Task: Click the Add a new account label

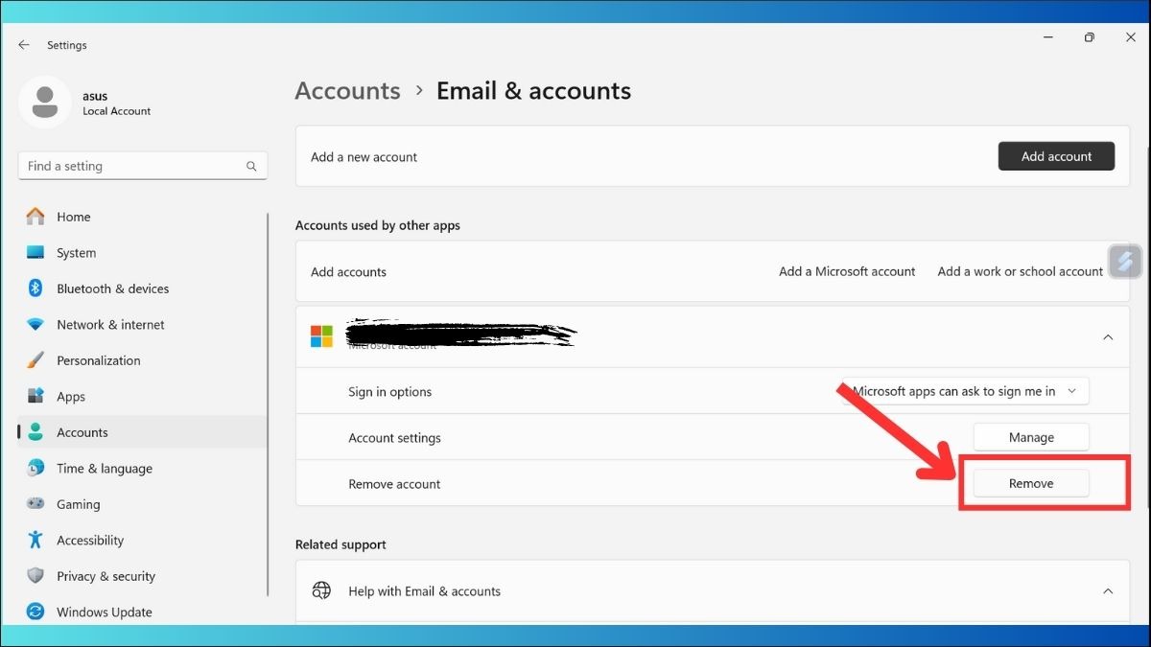Action: click(x=364, y=157)
